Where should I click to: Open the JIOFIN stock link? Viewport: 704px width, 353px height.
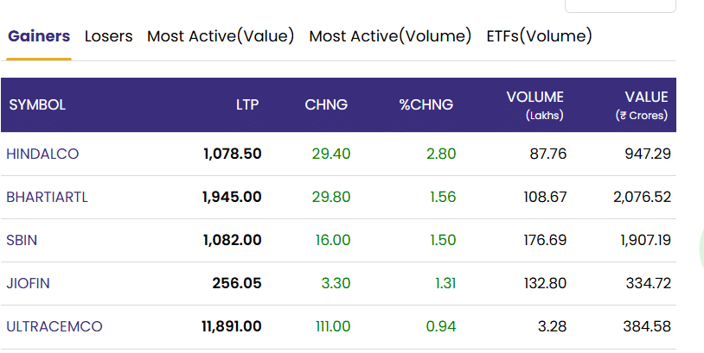click(28, 283)
